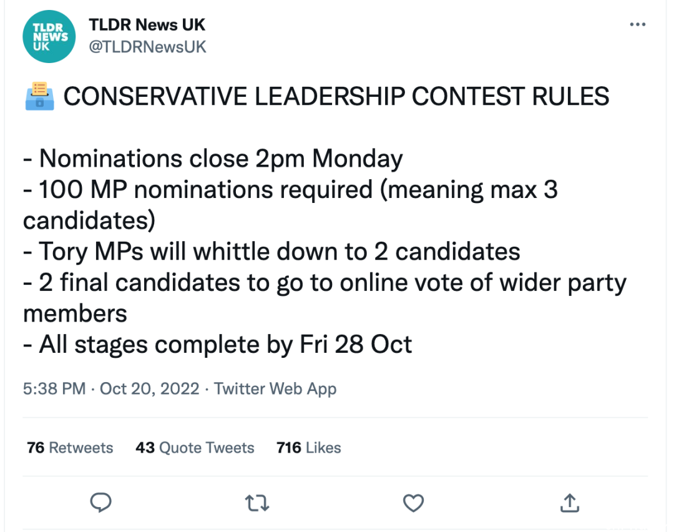Open the @TLDRNewsUK handle link

coord(147,47)
